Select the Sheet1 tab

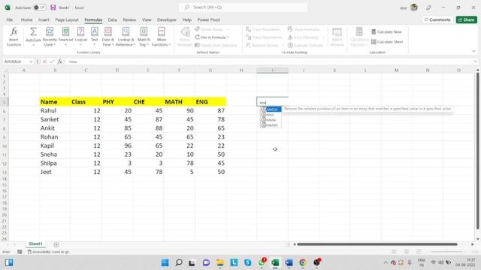click(x=35, y=244)
